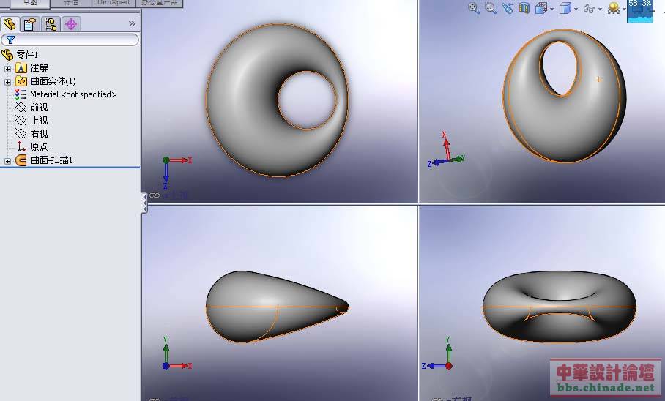The height and width of the screenshot is (401, 665).
Task: Click the 原点 origin icon
Action: coord(21,146)
